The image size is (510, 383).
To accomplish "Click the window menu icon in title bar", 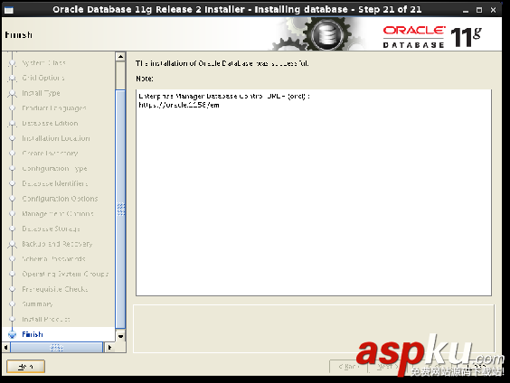I will (x=9, y=10).
